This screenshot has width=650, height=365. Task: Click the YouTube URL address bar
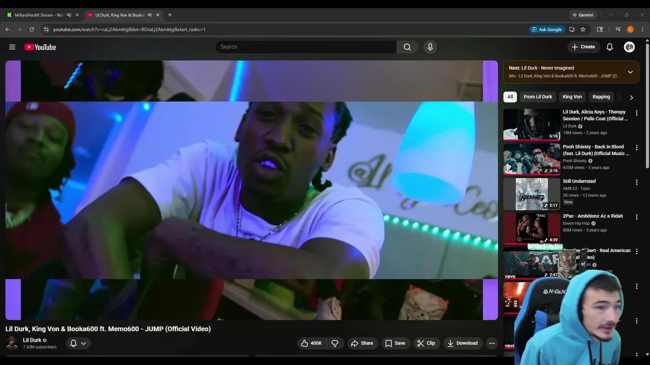284,29
